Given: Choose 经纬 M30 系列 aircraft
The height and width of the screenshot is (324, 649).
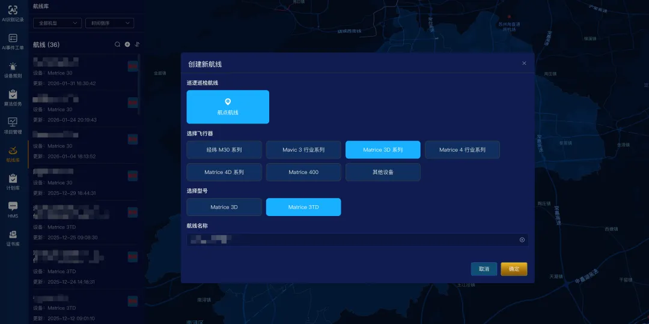Looking at the screenshot, I should click(x=224, y=149).
